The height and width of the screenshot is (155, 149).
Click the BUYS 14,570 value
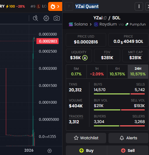click(x=100, y=90)
